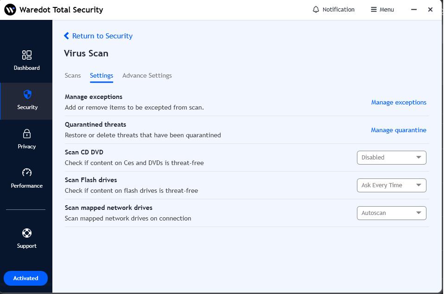The width and height of the screenshot is (445, 294).
Task: Click the Waredot logo icon
Action: [10, 9]
